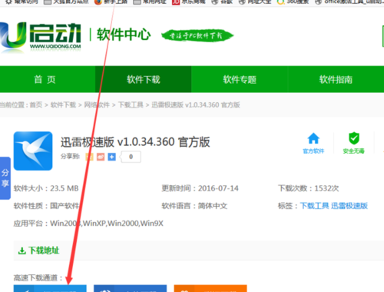Open the 火狐官方站点 bookmark folder

(x=66, y=2)
